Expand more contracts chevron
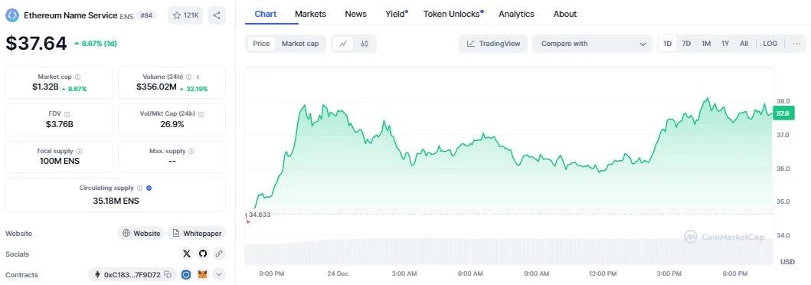811x285 pixels. pyautogui.click(x=219, y=274)
